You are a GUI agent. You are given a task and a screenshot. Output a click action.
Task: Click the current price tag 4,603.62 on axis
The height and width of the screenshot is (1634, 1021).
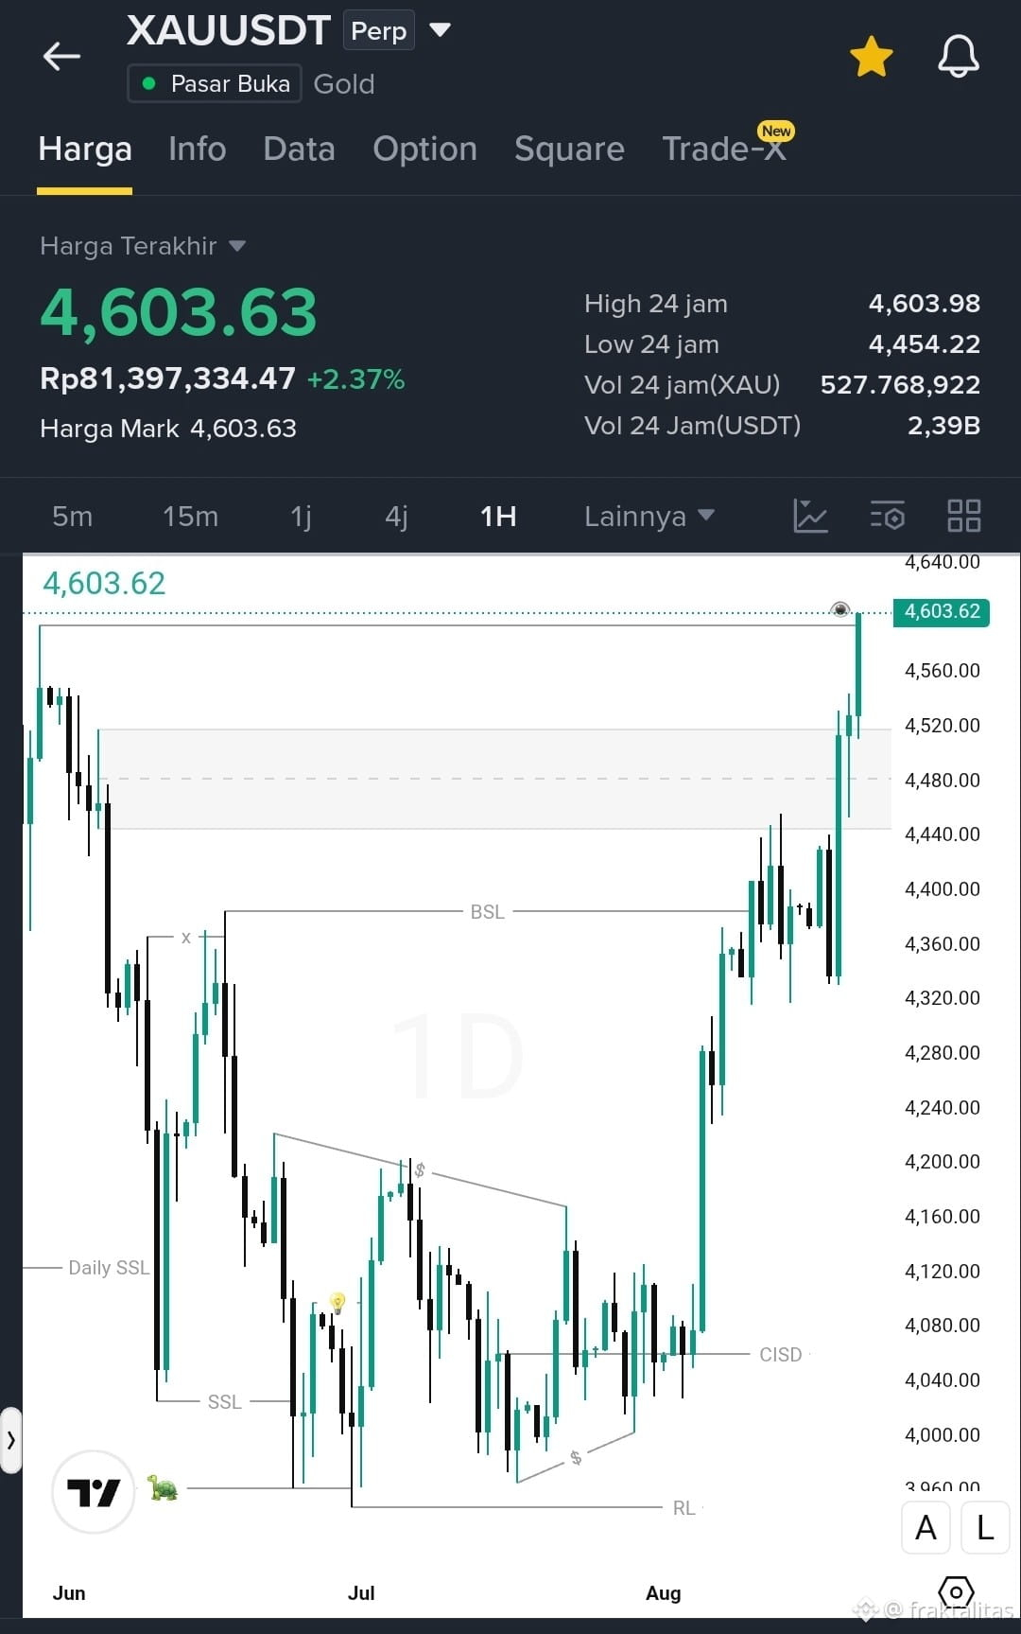point(942,611)
